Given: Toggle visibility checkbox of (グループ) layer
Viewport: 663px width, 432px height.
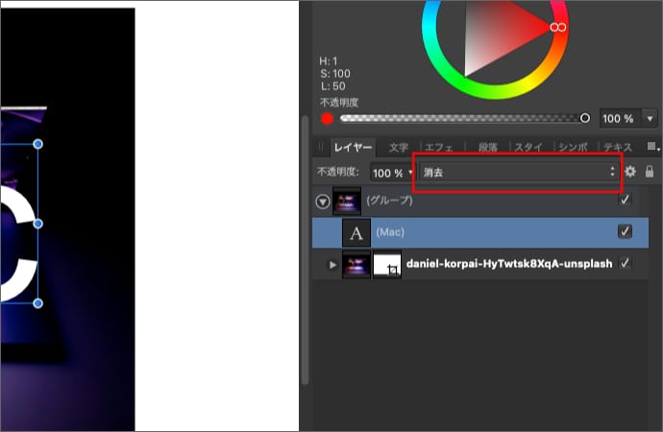Looking at the screenshot, I should (626, 201).
